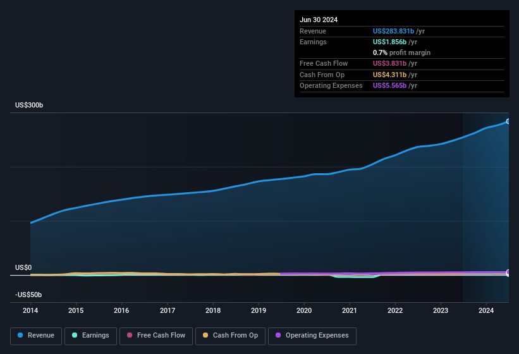
Task: Click the US$3.831b free cash flow value
Action: (389, 63)
